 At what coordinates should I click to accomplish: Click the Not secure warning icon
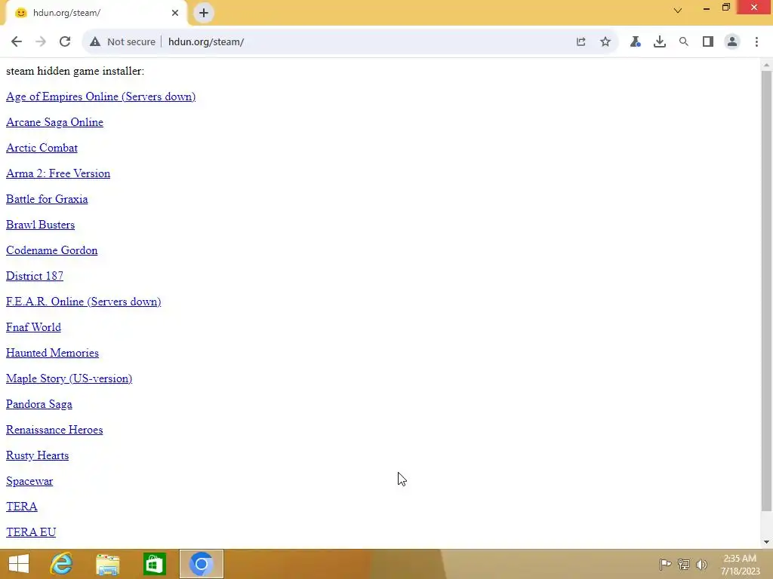click(95, 42)
